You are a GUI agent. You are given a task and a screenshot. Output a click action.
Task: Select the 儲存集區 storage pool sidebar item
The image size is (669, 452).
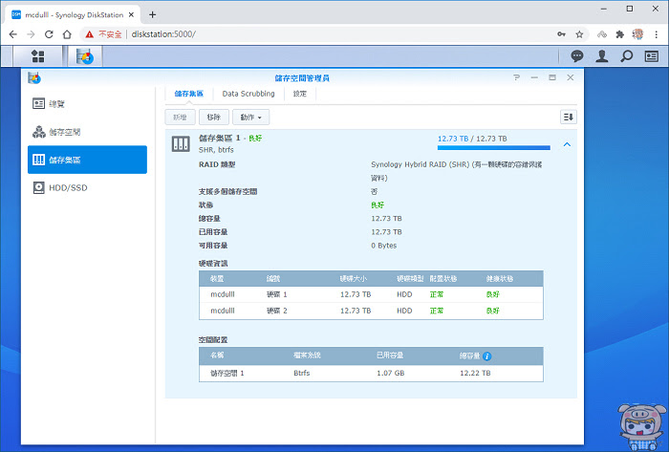[88, 160]
